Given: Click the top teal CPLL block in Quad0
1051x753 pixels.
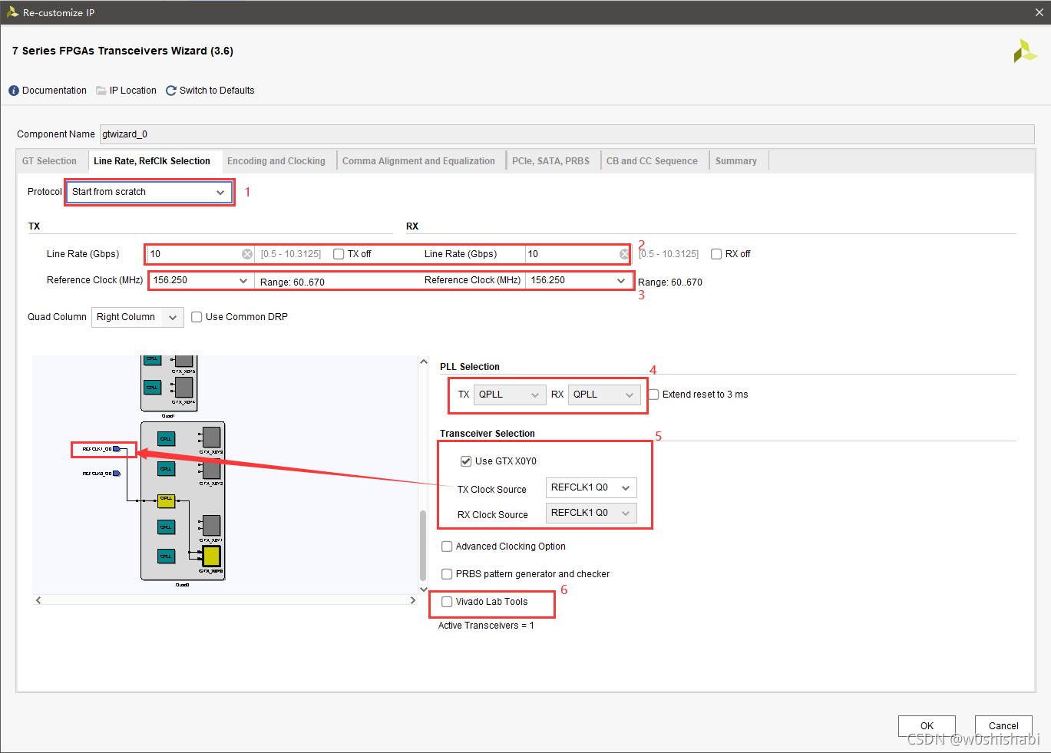Looking at the screenshot, I should tap(166, 439).
